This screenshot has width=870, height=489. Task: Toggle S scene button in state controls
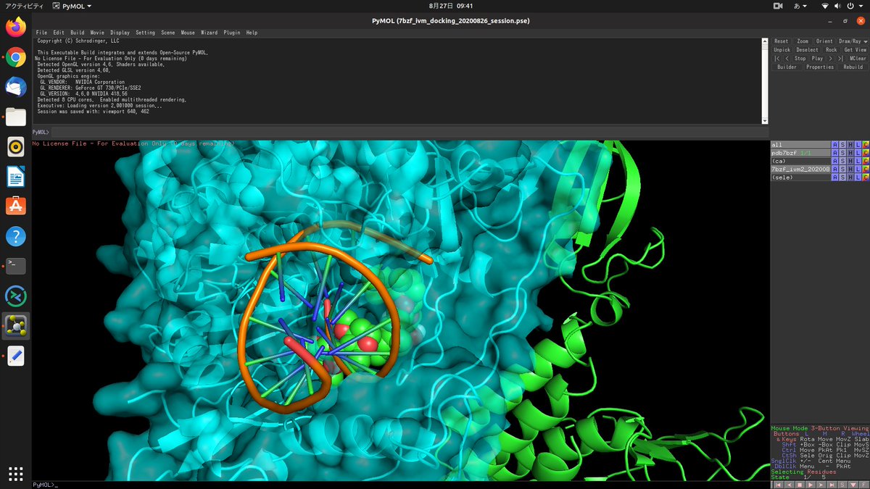point(842,484)
